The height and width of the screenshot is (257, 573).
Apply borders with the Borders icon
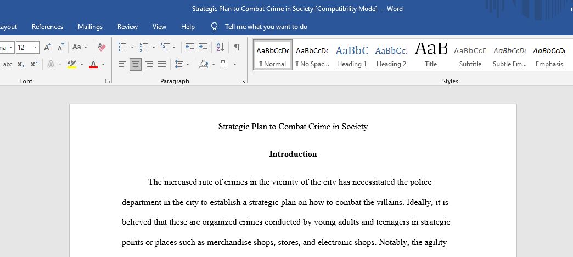tap(224, 65)
